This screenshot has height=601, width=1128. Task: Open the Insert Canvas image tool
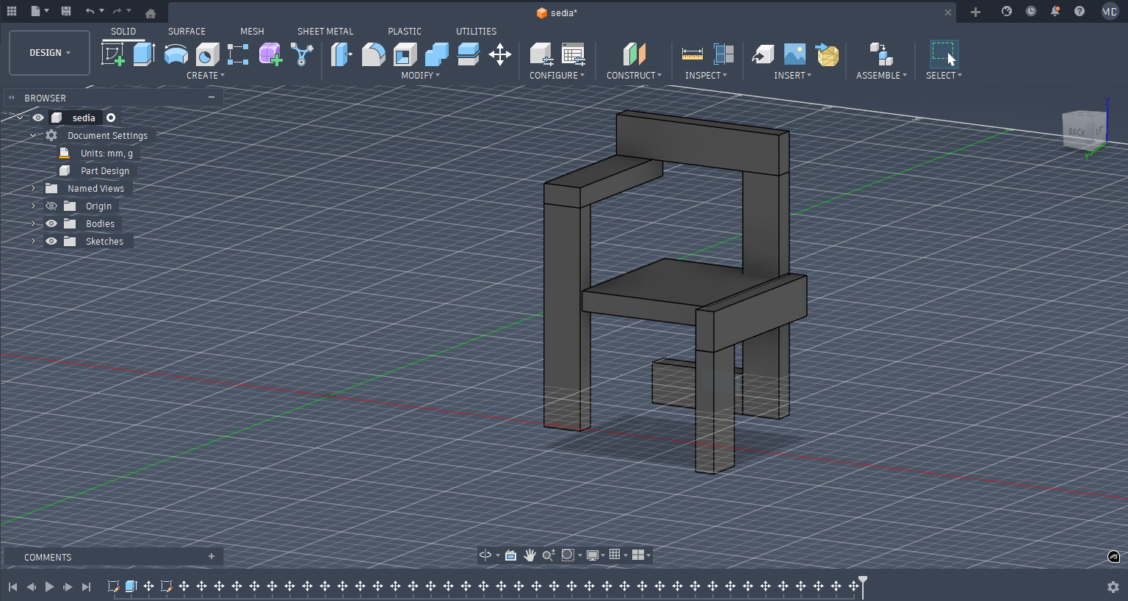click(x=795, y=54)
